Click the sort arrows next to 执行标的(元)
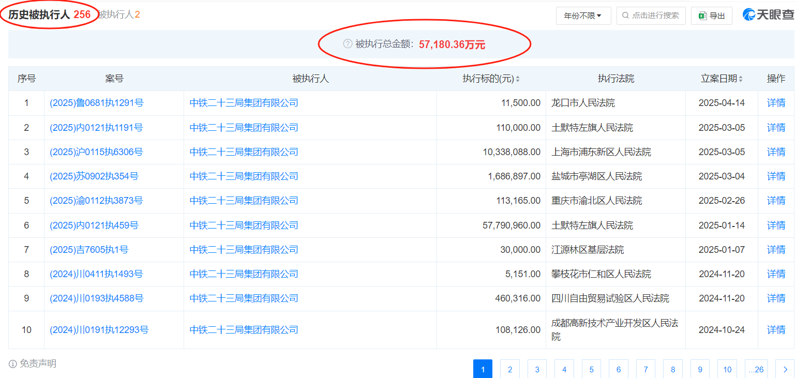Viewport: 796px width, 378px height. [518, 79]
